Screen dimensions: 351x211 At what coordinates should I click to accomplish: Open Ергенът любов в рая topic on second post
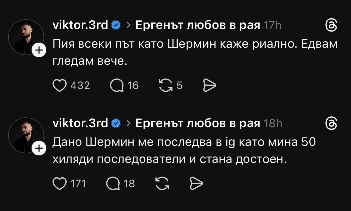pos(198,123)
